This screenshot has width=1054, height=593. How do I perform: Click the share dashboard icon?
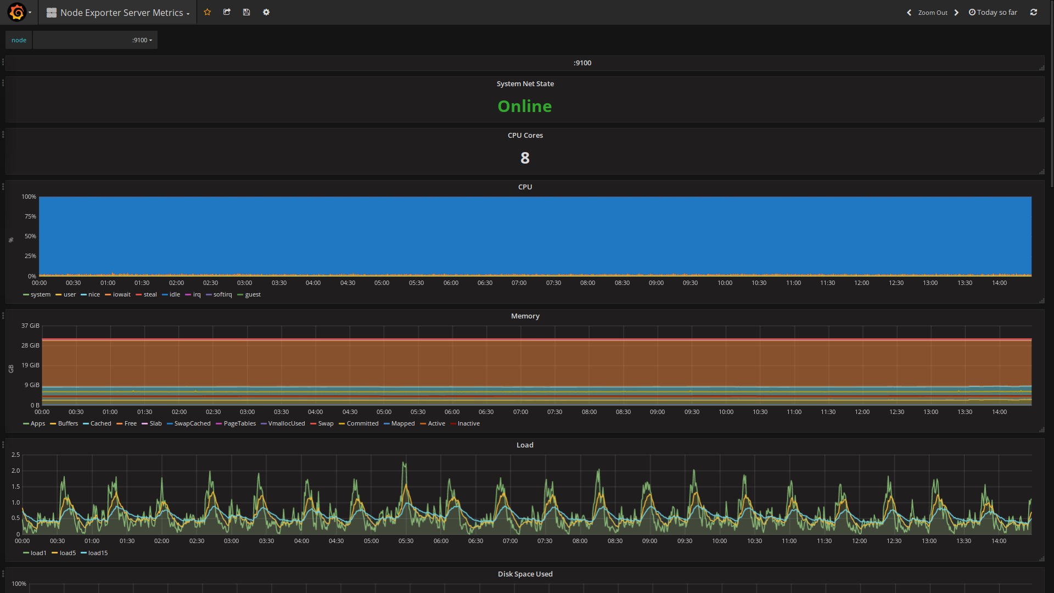coord(227,12)
